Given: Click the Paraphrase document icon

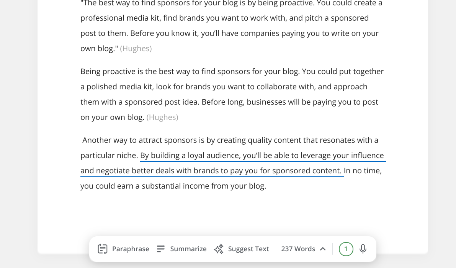Looking at the screenshot, I should [103, 249].
